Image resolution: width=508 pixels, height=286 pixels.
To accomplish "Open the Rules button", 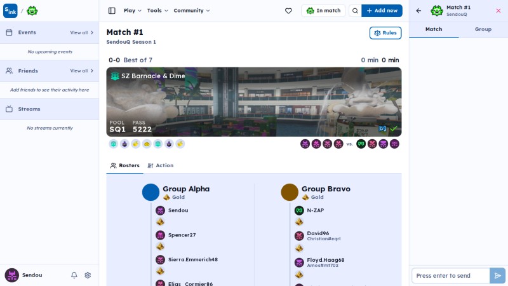I will coord(385,33).
